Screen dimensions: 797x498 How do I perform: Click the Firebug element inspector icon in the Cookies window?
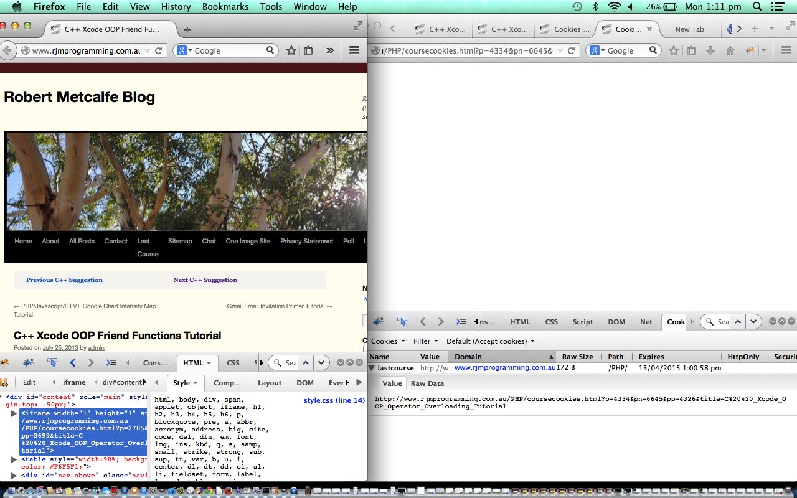[402, 322]
